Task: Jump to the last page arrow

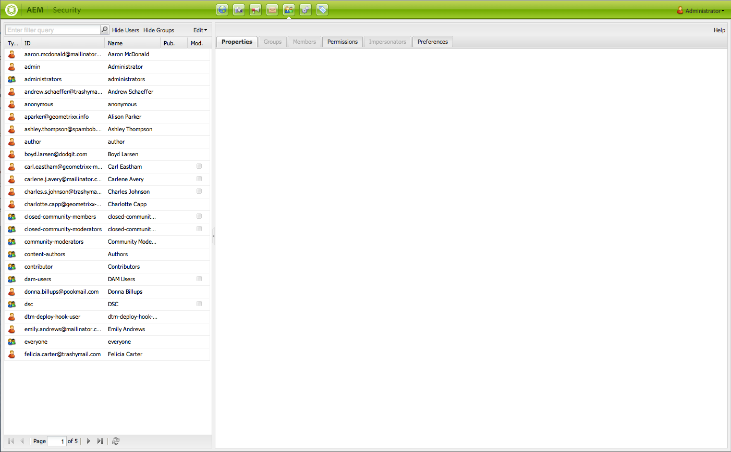Action: tap(100, 441)
